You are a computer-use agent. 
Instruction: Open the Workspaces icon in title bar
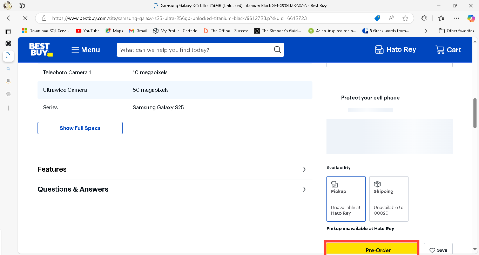click(22, 6)
